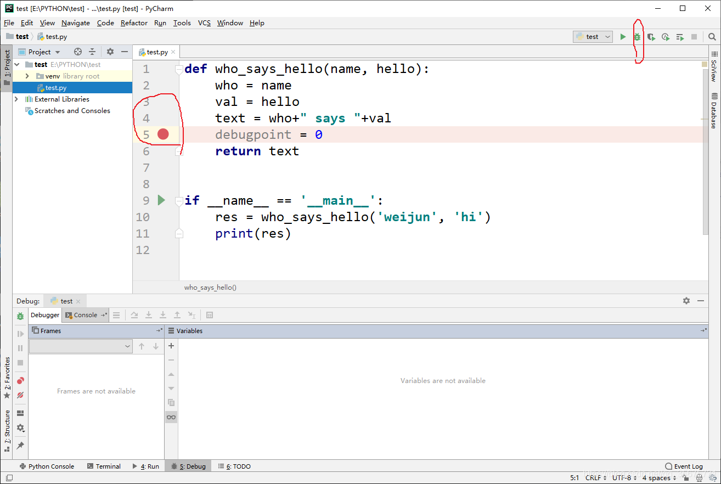
Task: Expand venv folder in project tree
Action: [27, 76]
